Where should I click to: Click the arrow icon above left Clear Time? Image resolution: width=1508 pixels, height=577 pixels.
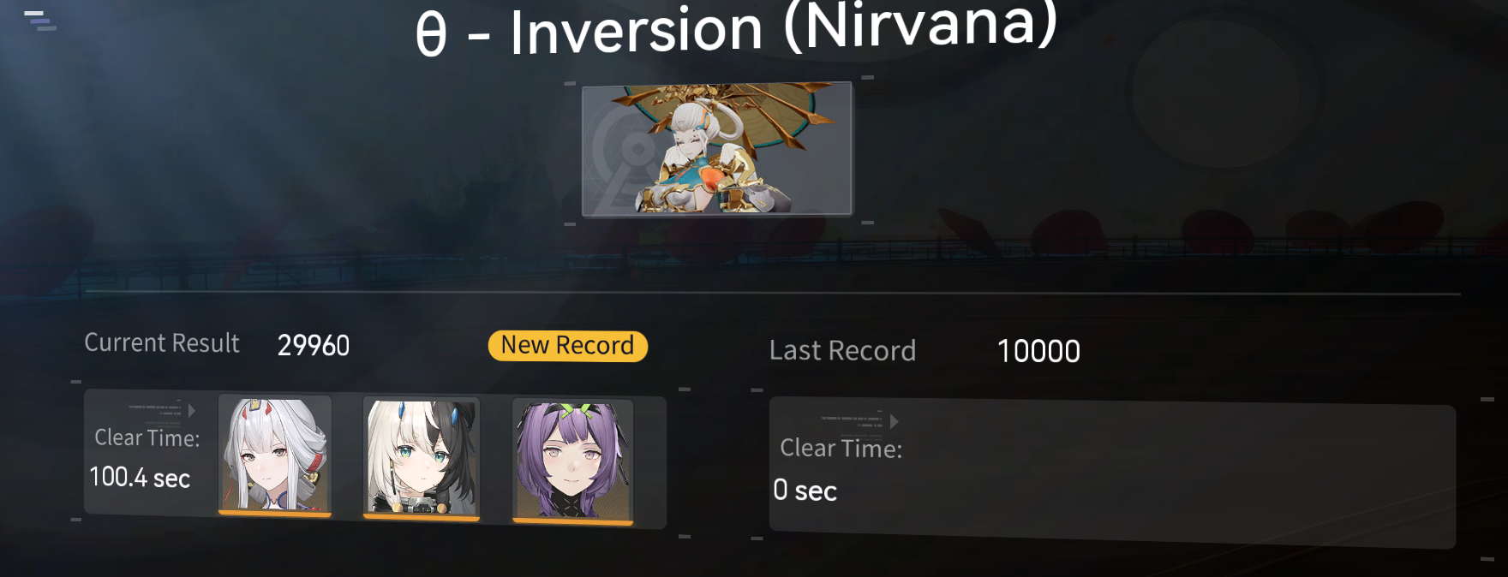[192, 410]
